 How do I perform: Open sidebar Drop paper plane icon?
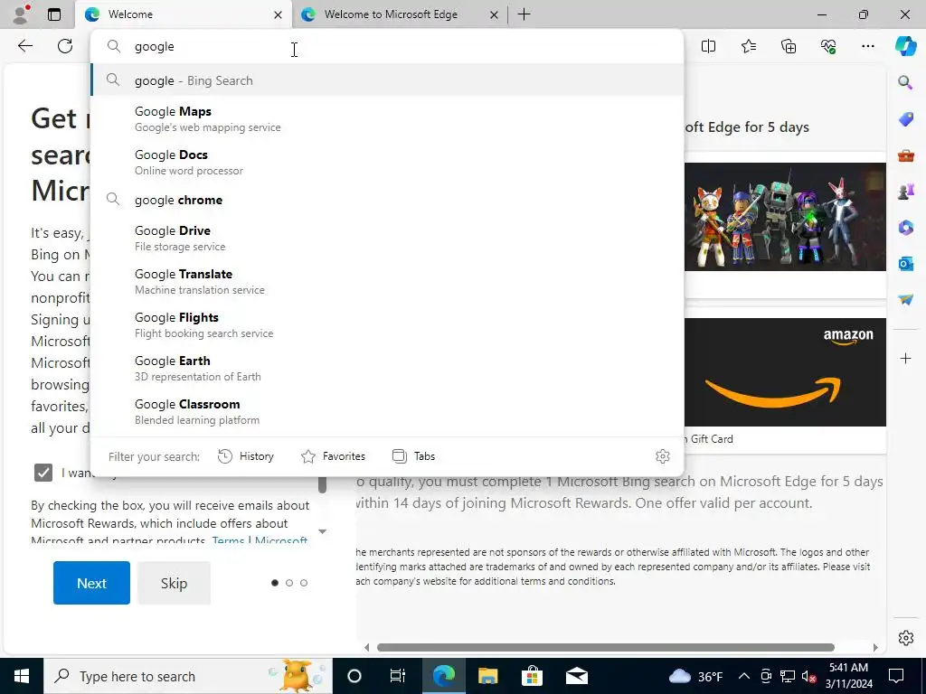click(x=905, y=299)
